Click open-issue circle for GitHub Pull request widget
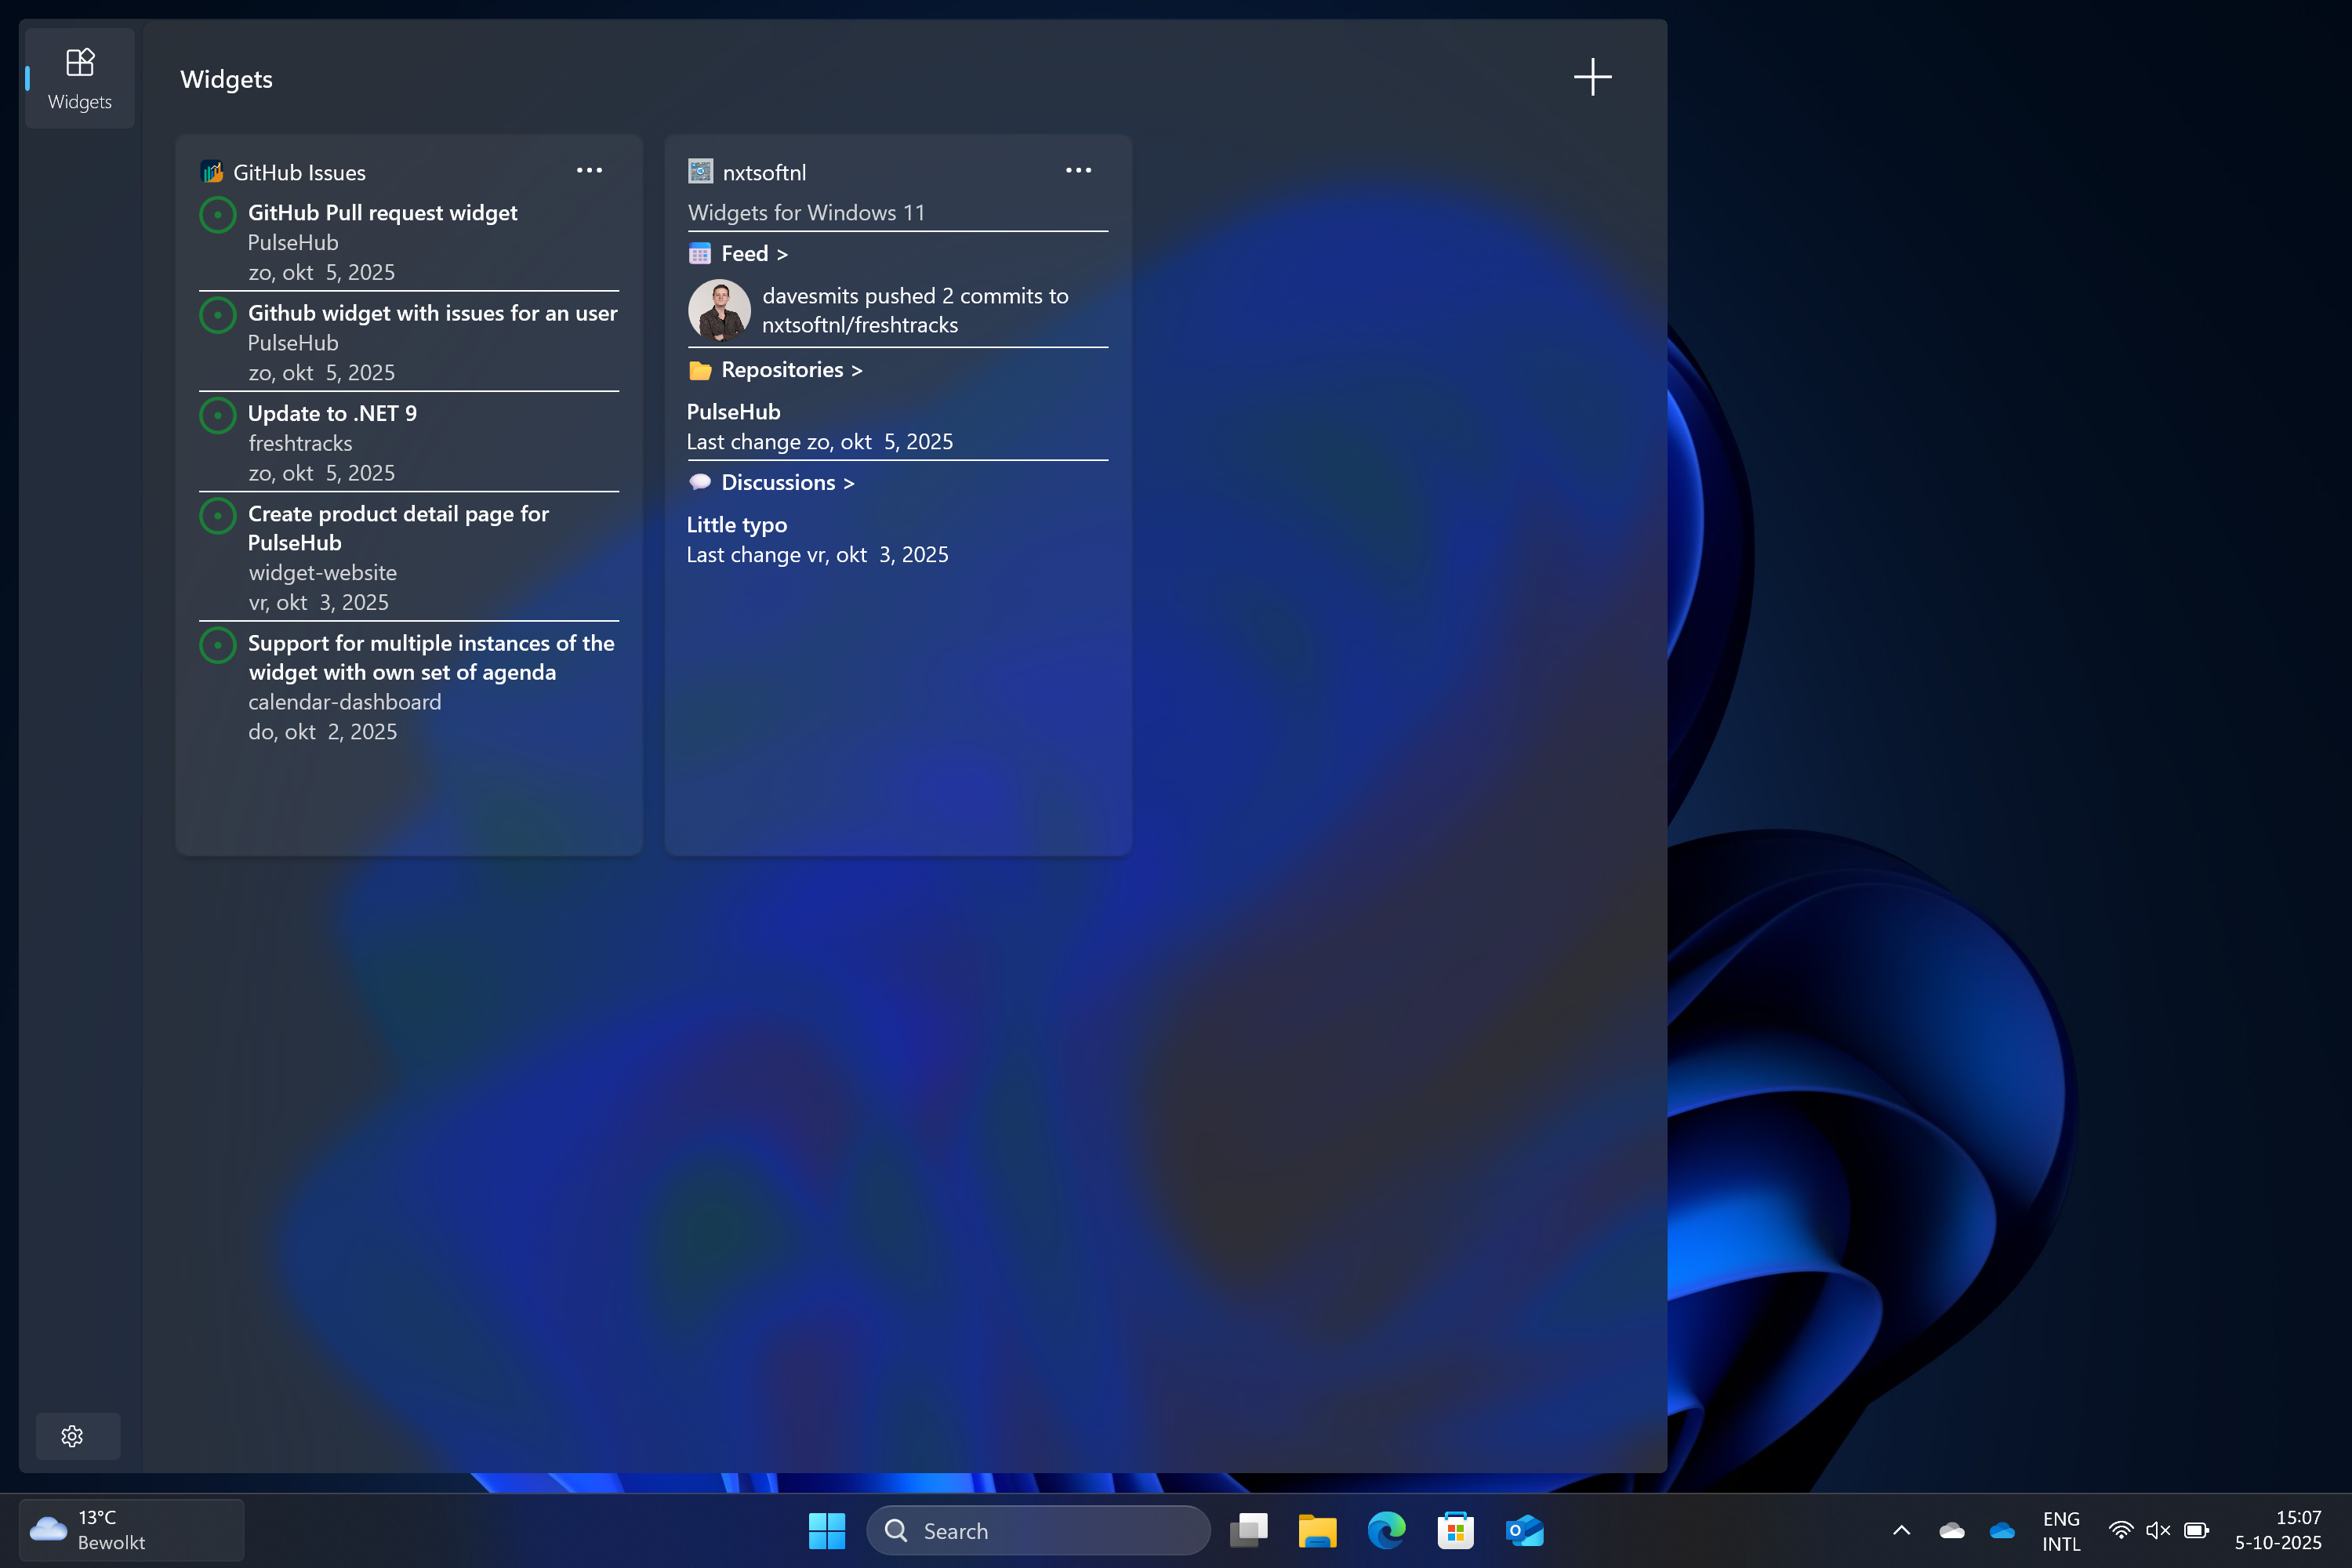 (x=217, y=214)
